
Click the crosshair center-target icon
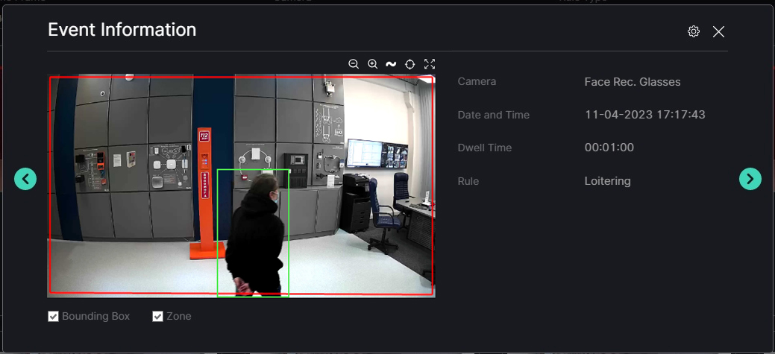coord(410,64)
